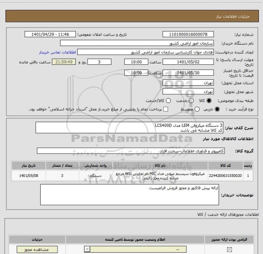This screenshot has height=254, width=263.
Task: Click the الزامی بودن ارائه مجوز header
Action: [x=229, y=239]
